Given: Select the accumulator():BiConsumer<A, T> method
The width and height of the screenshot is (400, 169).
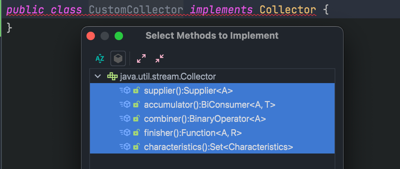Looking at the screenshot, I should tap(212, 105).
